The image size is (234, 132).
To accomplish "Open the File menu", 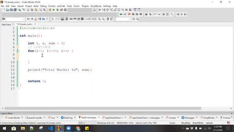I will [3, 6].
